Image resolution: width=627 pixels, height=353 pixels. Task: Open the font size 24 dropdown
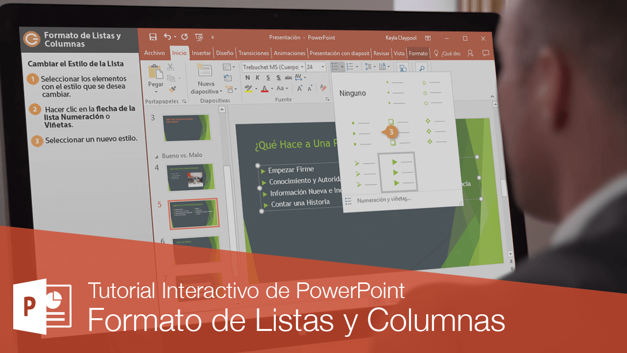[323, 67]
